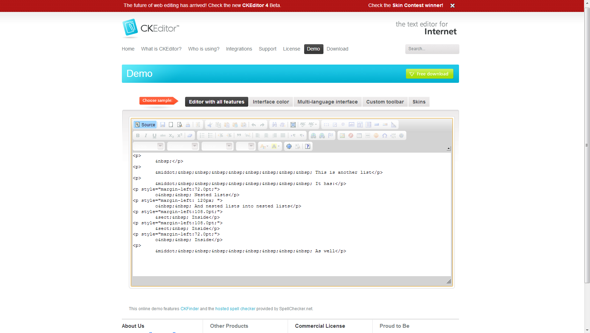Click the Redo arrow icon
The image size is (590, 333).
click(x=262, y=125)
